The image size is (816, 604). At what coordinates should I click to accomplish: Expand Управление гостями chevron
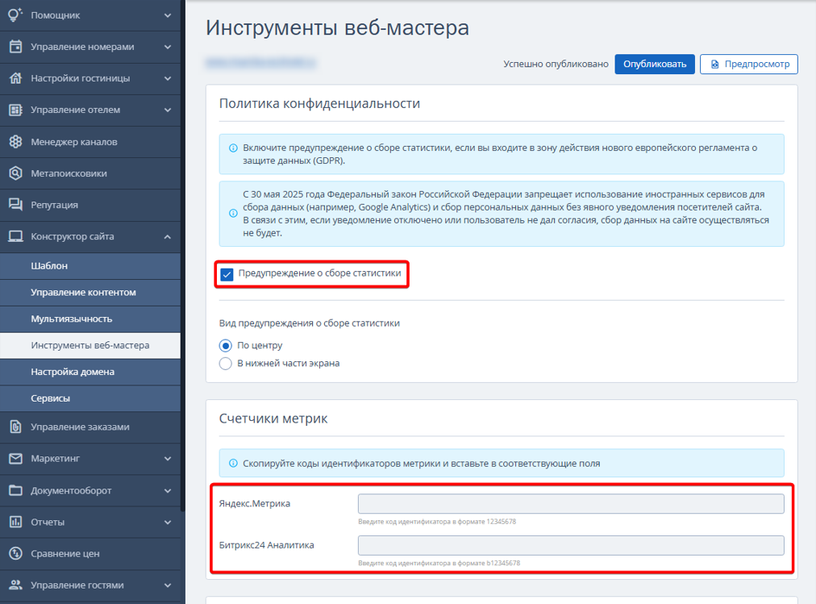click(x=168, y=585)
